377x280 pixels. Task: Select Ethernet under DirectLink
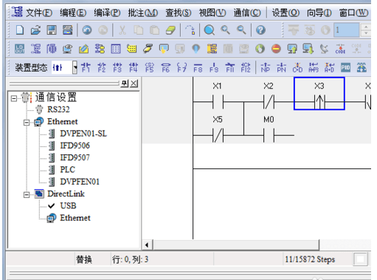pyautogui.click(x=75, y=218)
